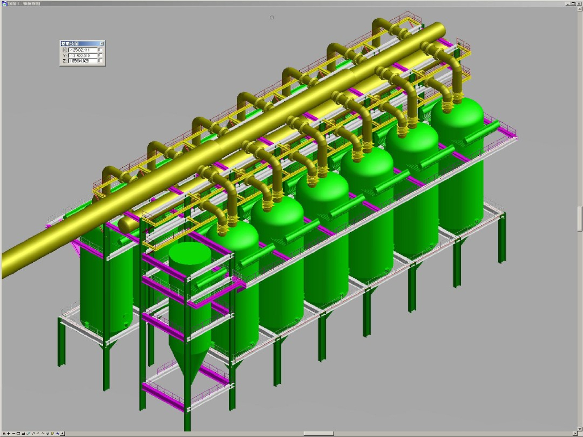Click the Update View icon in bottom toolbar
Screen dimensions: 583x437
click(4, 433)
